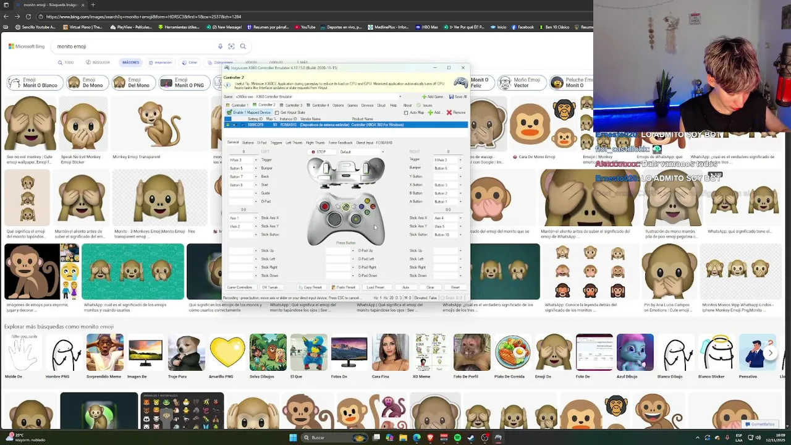This screenshot has width=791, height=445.
Task: Click the D-pad on the controller image
Action: tap(334, 219)
